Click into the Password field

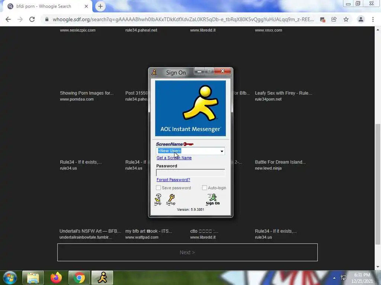point(190,173)
